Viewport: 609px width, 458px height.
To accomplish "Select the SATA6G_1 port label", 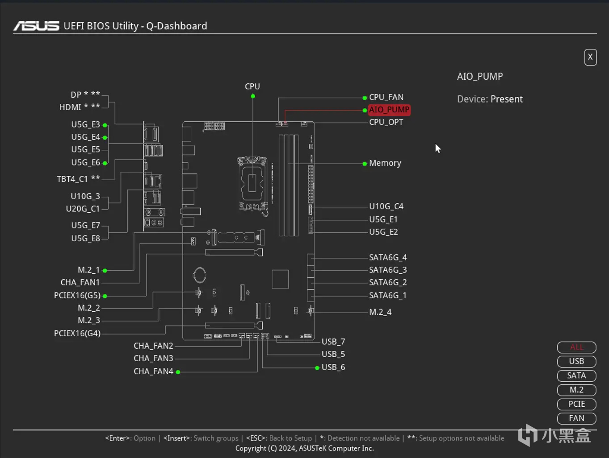I will [x=388, y=295].
